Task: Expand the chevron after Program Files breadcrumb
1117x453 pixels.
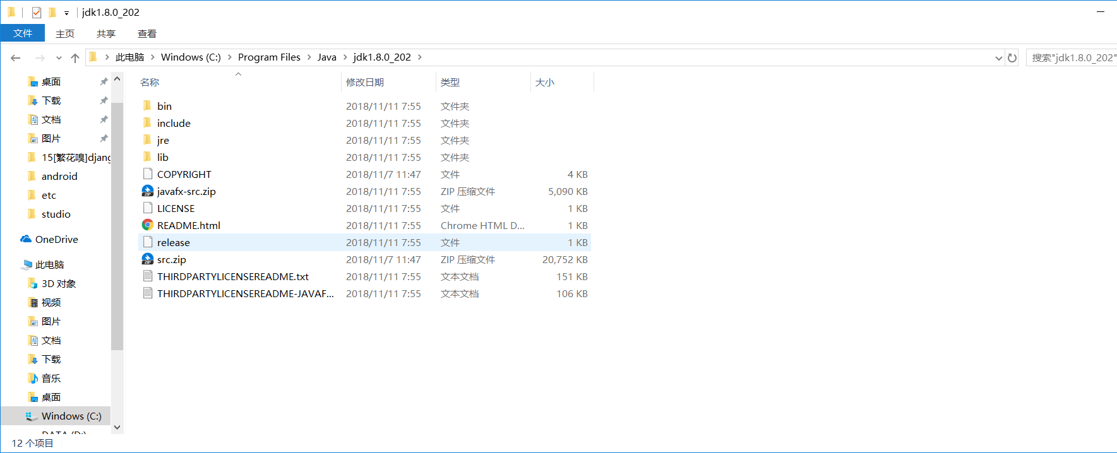Action: pos(309,57)
